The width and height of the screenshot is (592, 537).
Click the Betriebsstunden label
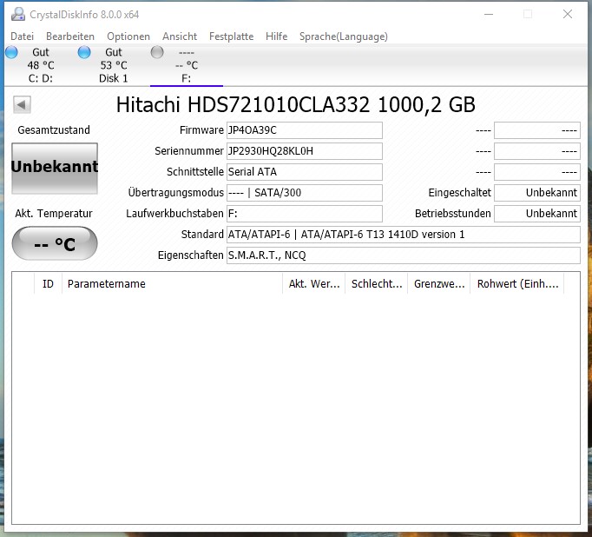[x=453, y=214]
